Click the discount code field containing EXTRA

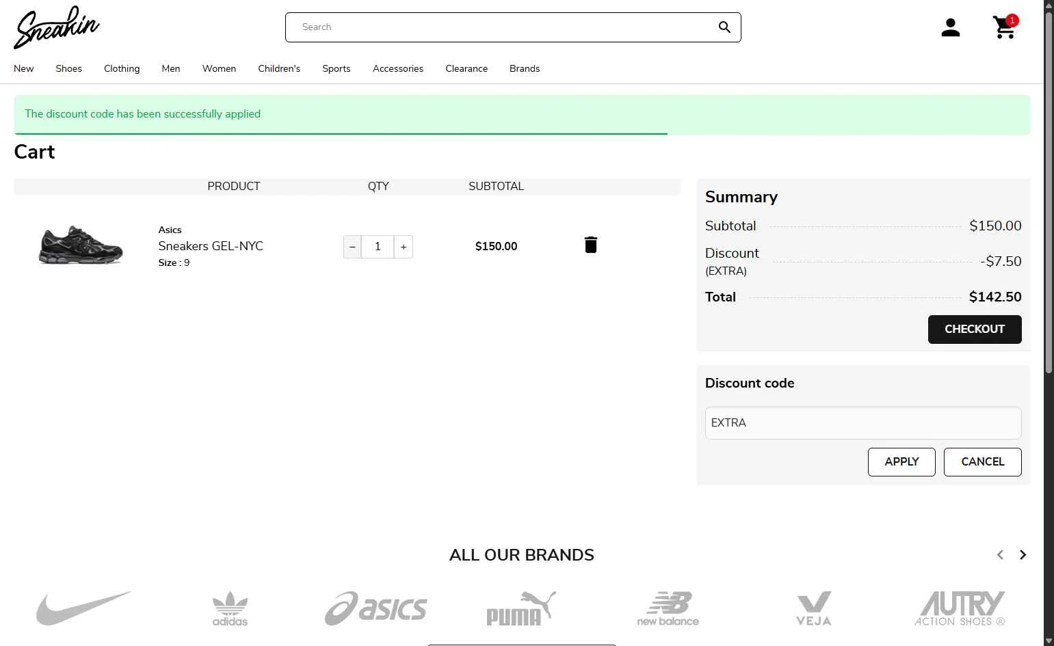863,423
